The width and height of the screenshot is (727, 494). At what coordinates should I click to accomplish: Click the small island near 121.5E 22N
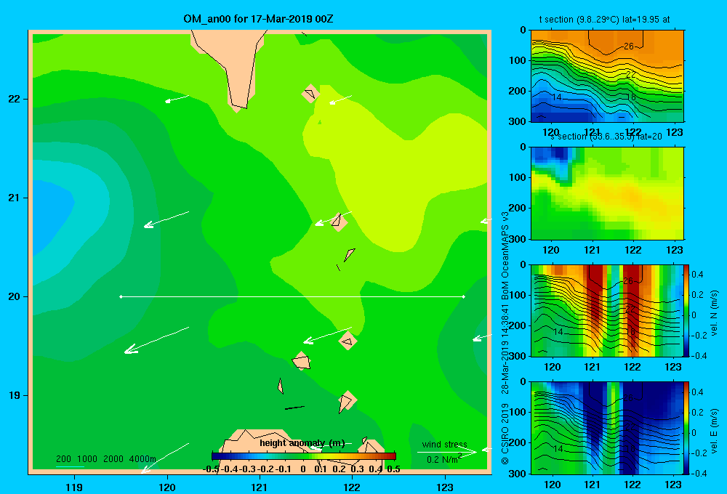click(310, 94)
